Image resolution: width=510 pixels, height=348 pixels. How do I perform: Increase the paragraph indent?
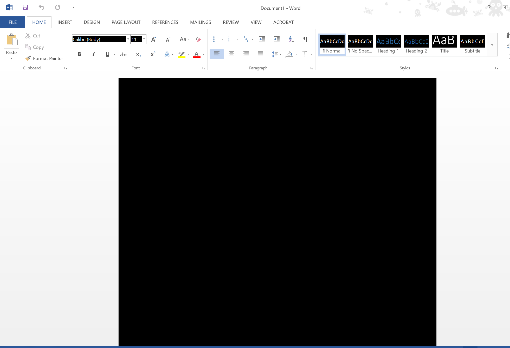click(x=277, y=39)
